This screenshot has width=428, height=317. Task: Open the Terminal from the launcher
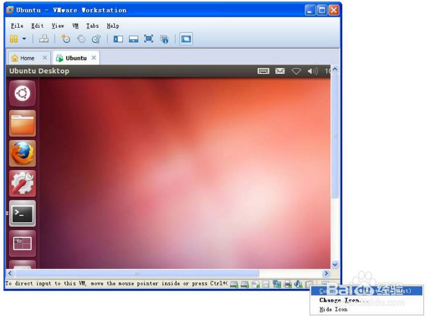(x=22, y=214)
